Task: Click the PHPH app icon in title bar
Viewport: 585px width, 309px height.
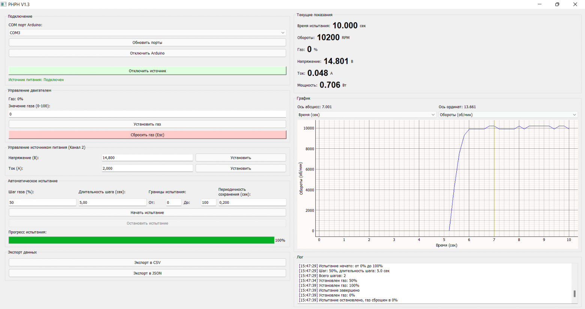Action: pos(4,4)
